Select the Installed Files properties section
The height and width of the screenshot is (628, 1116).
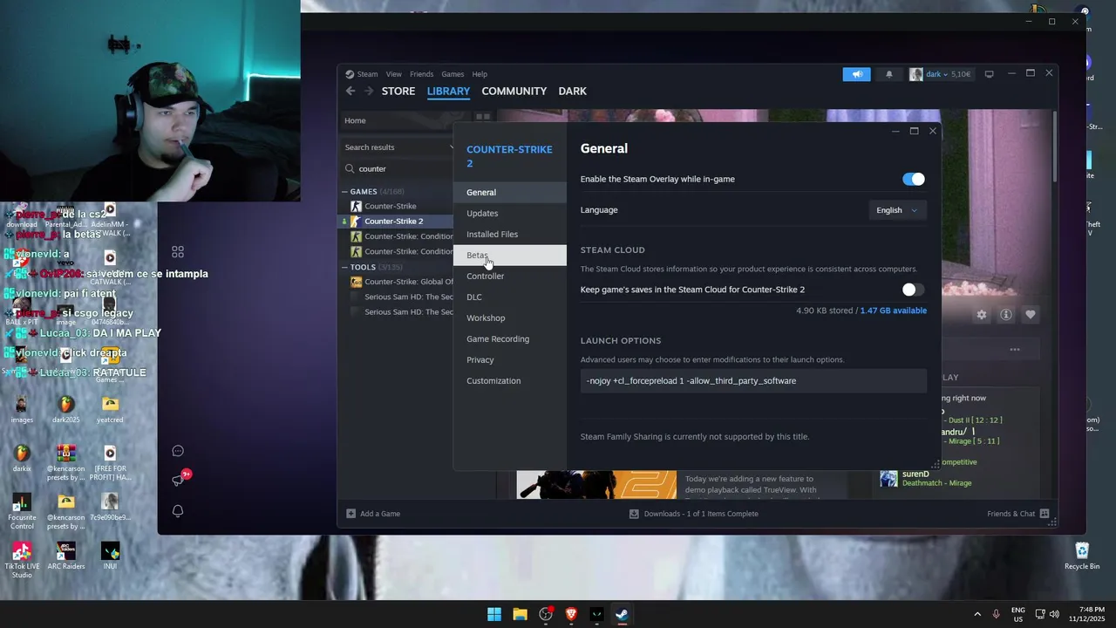[510, 235]
